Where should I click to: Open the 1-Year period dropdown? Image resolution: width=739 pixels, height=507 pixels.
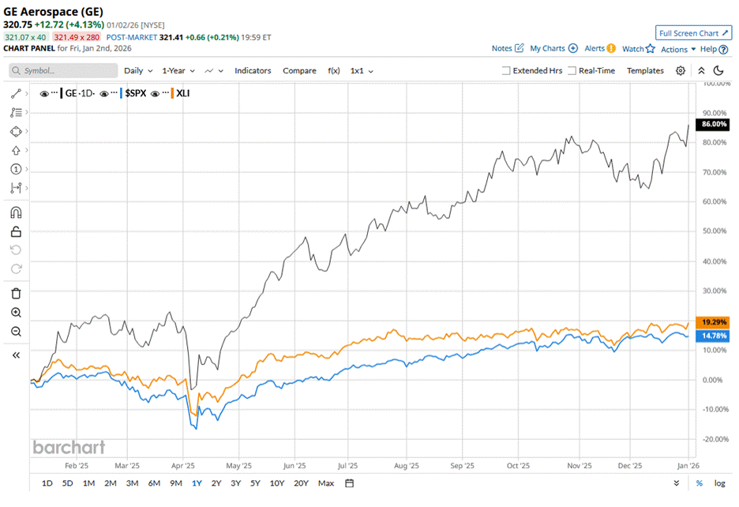[178, 71]
